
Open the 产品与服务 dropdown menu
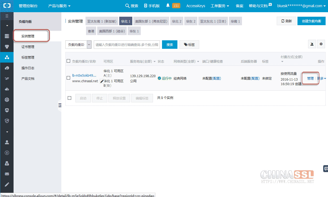pyautogui.click(x=59, y=6)
